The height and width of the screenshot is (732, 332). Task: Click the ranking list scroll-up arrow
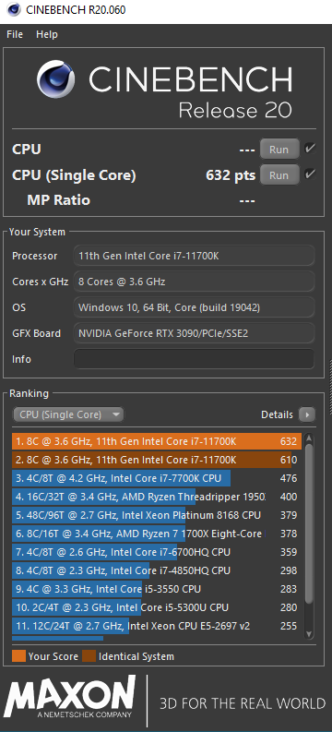pos(309,439)
